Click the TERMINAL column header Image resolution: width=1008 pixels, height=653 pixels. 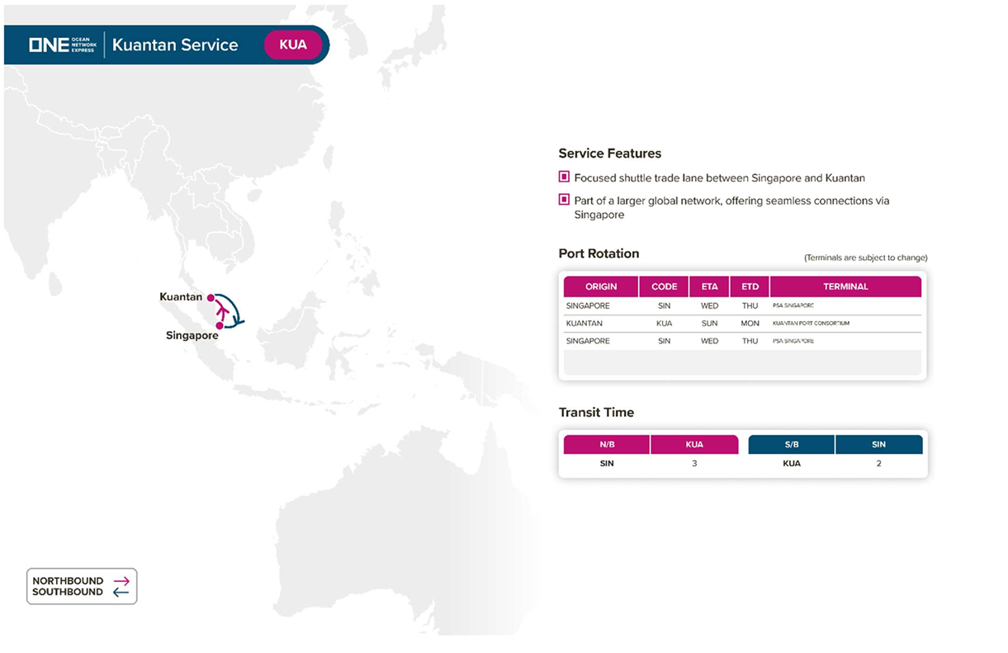point(845,286)
